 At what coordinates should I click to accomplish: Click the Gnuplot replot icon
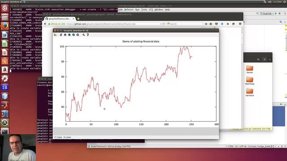pyautogui.click(x=61, y=35)
